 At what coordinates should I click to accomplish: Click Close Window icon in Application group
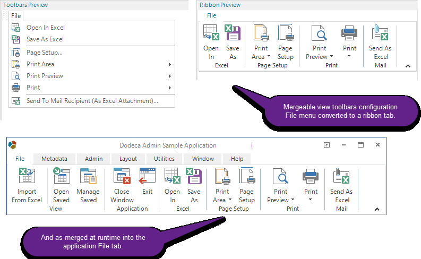[122, 176]
